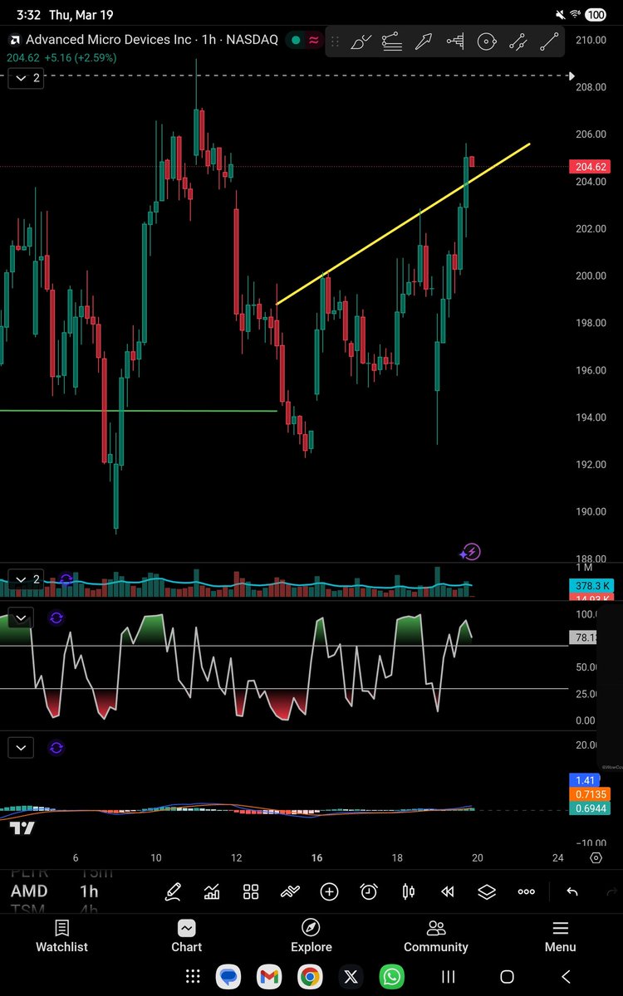The width and height of the screenshot is (623, 996).
Task: Open the Android app drawer grid icon
Action: 193,977
